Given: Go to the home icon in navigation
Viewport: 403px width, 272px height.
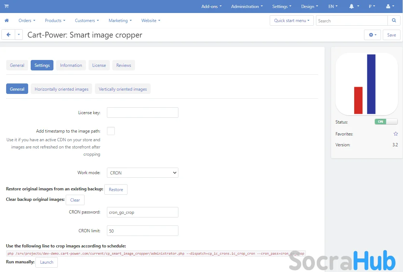Looking at the screenshot, I should point(6,21).
